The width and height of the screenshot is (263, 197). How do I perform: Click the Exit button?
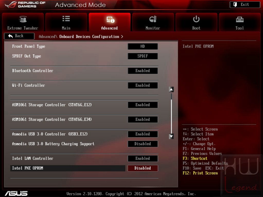(x=245, y=5)
